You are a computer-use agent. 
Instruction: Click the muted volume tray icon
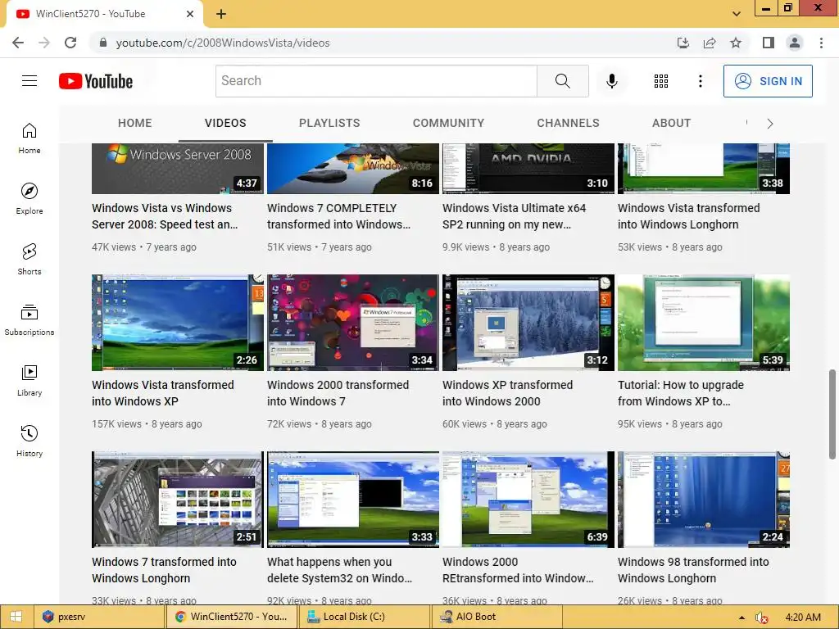762,618
